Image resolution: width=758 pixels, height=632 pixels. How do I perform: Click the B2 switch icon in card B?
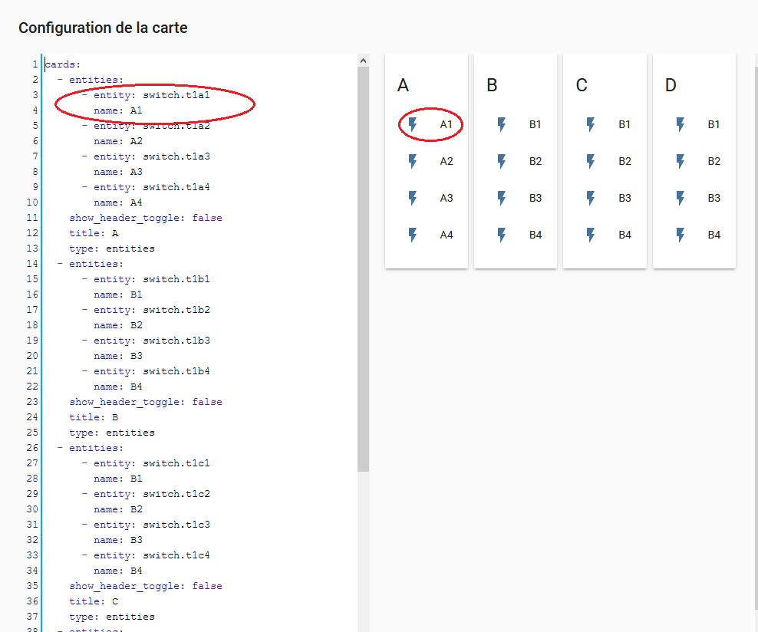click(501, 161)
